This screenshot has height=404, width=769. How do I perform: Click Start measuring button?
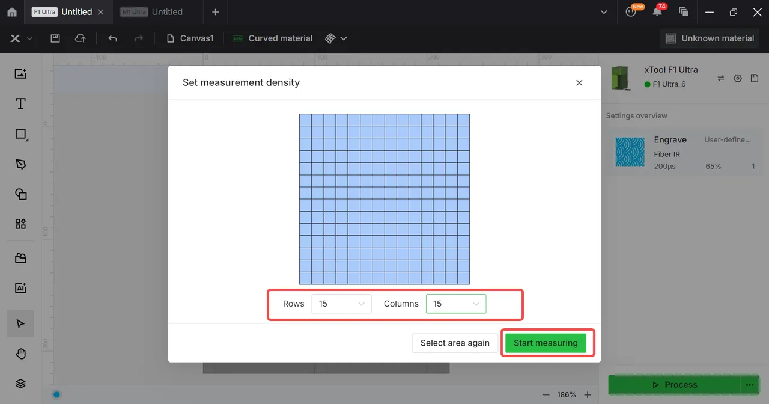pos(546,343)
